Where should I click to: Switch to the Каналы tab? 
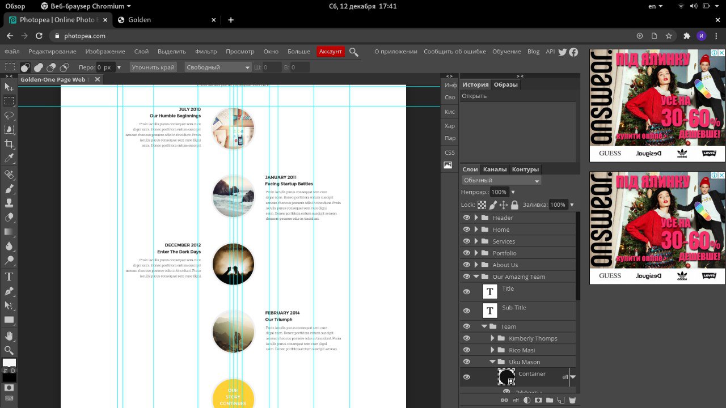tap(495, 169)
